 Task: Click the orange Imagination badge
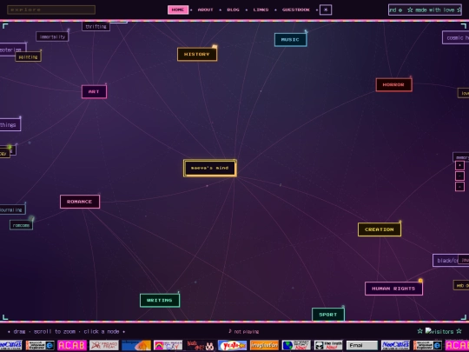(264, 345)
